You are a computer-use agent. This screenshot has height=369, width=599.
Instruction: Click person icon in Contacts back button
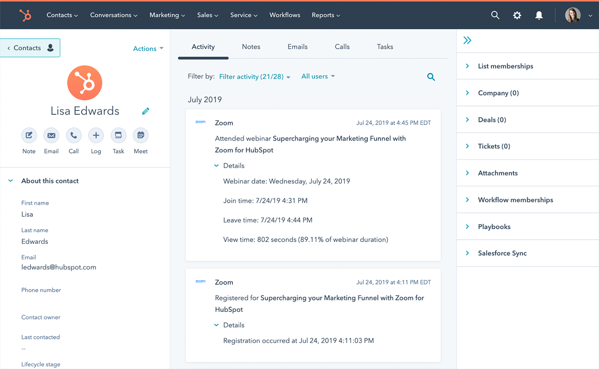tap(50, 47)
